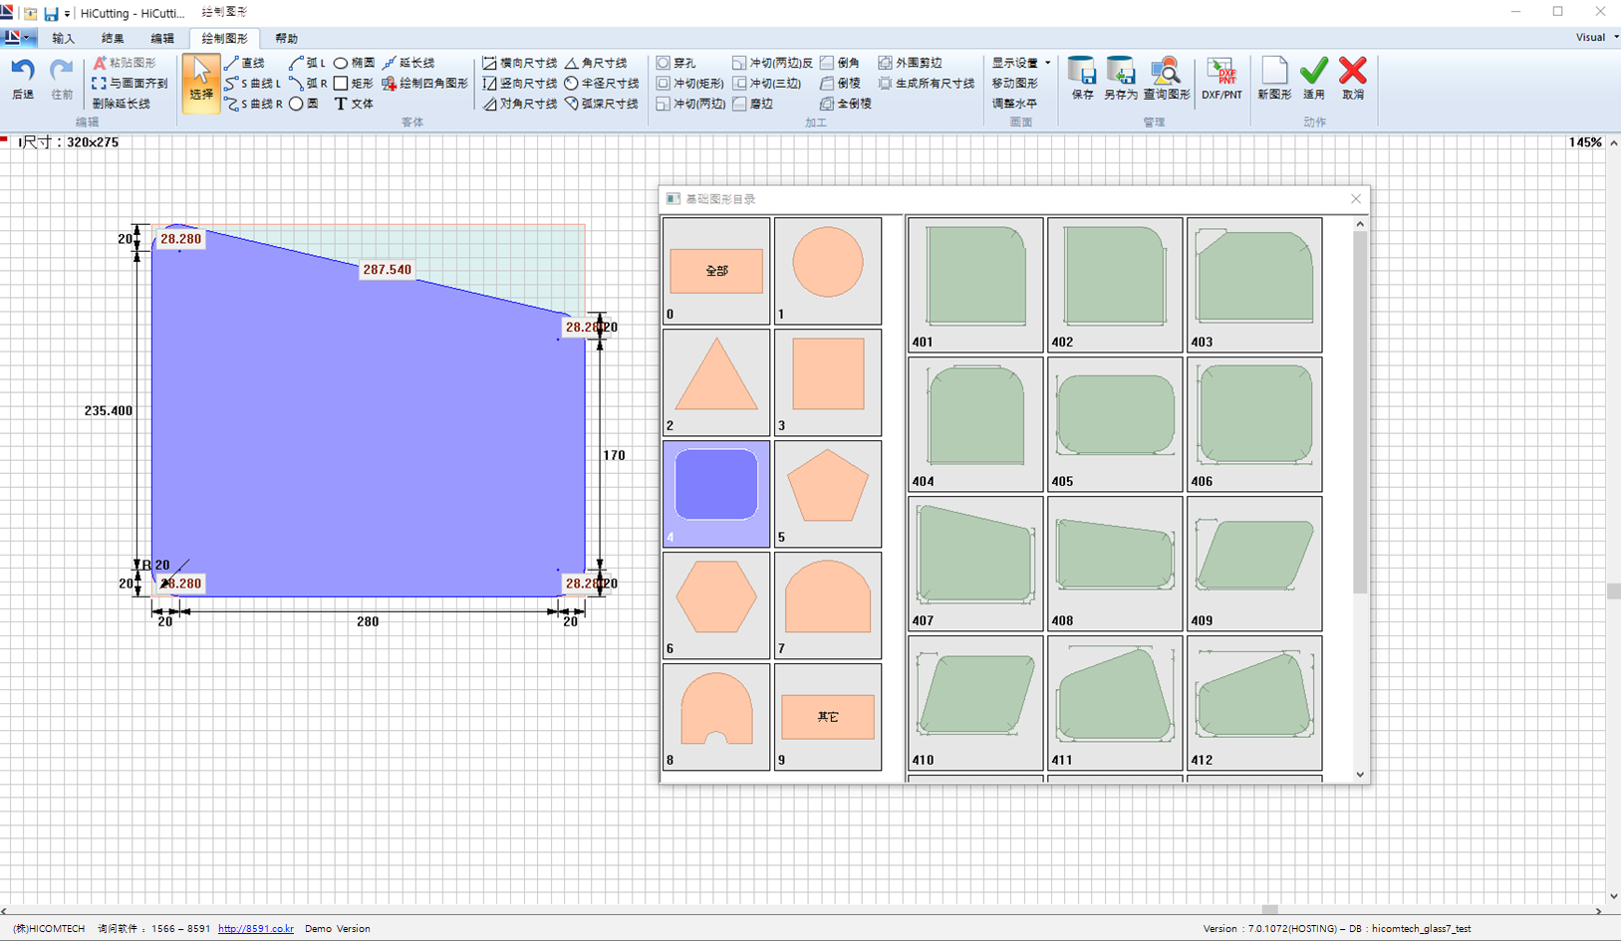Click the 保存 database save icon
The image size is (1621, 942).
point(1082,79)
